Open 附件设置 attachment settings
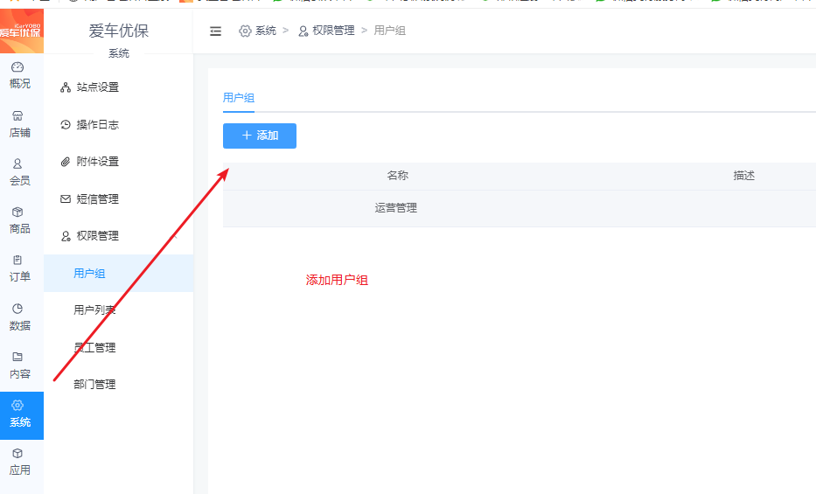 (x=118, y=162)
